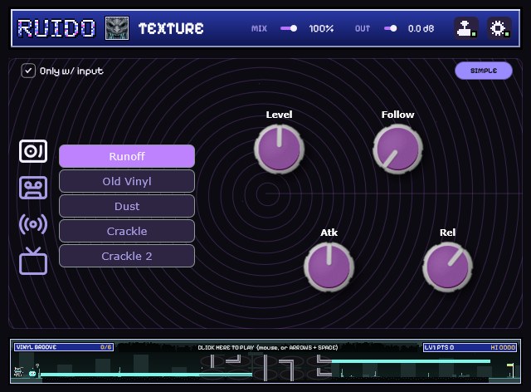Screen dimensions: 531x392
Task: Click the Level knob
Action: (279, 149)
